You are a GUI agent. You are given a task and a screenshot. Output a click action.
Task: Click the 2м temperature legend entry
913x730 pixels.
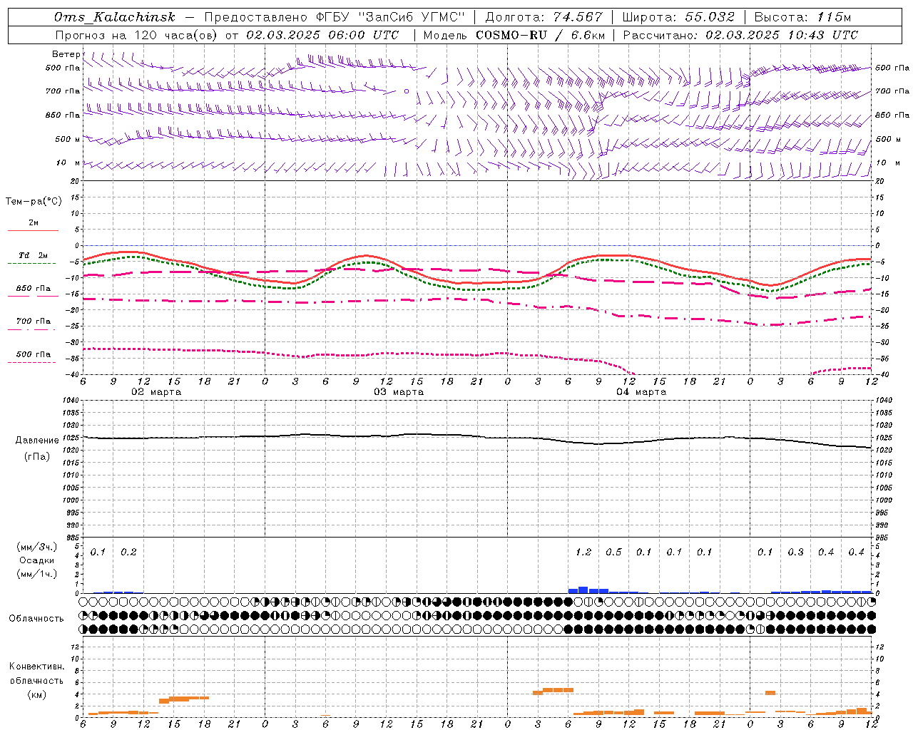pos(34,223)
